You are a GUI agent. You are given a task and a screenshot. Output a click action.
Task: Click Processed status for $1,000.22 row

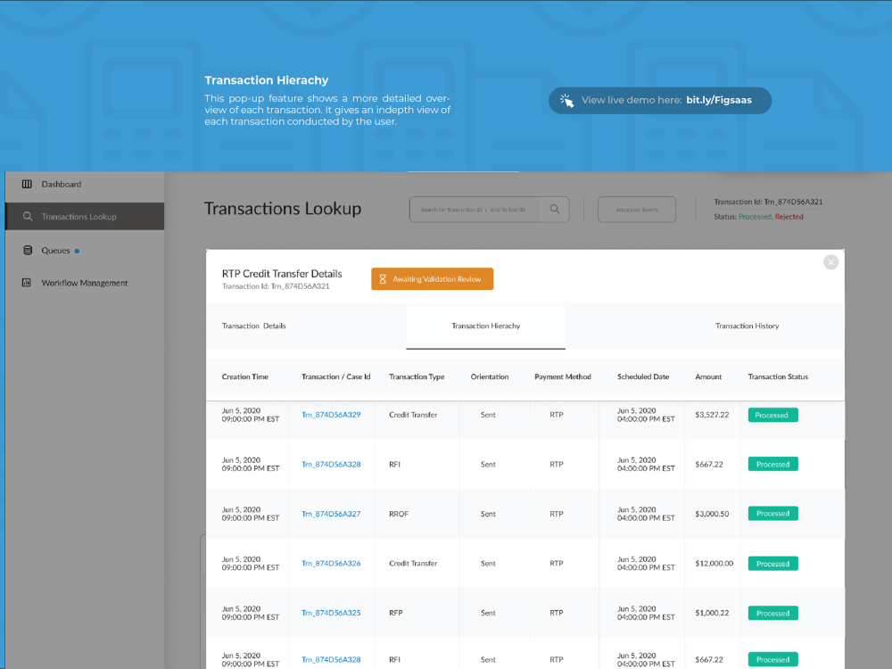tap(772, 613)
